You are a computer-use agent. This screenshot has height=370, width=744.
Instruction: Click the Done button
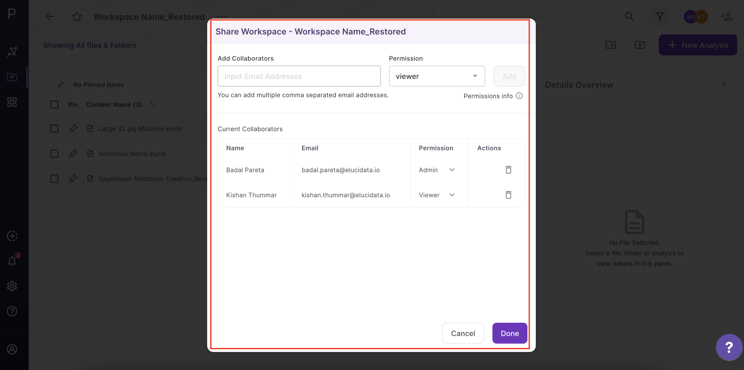510,333
